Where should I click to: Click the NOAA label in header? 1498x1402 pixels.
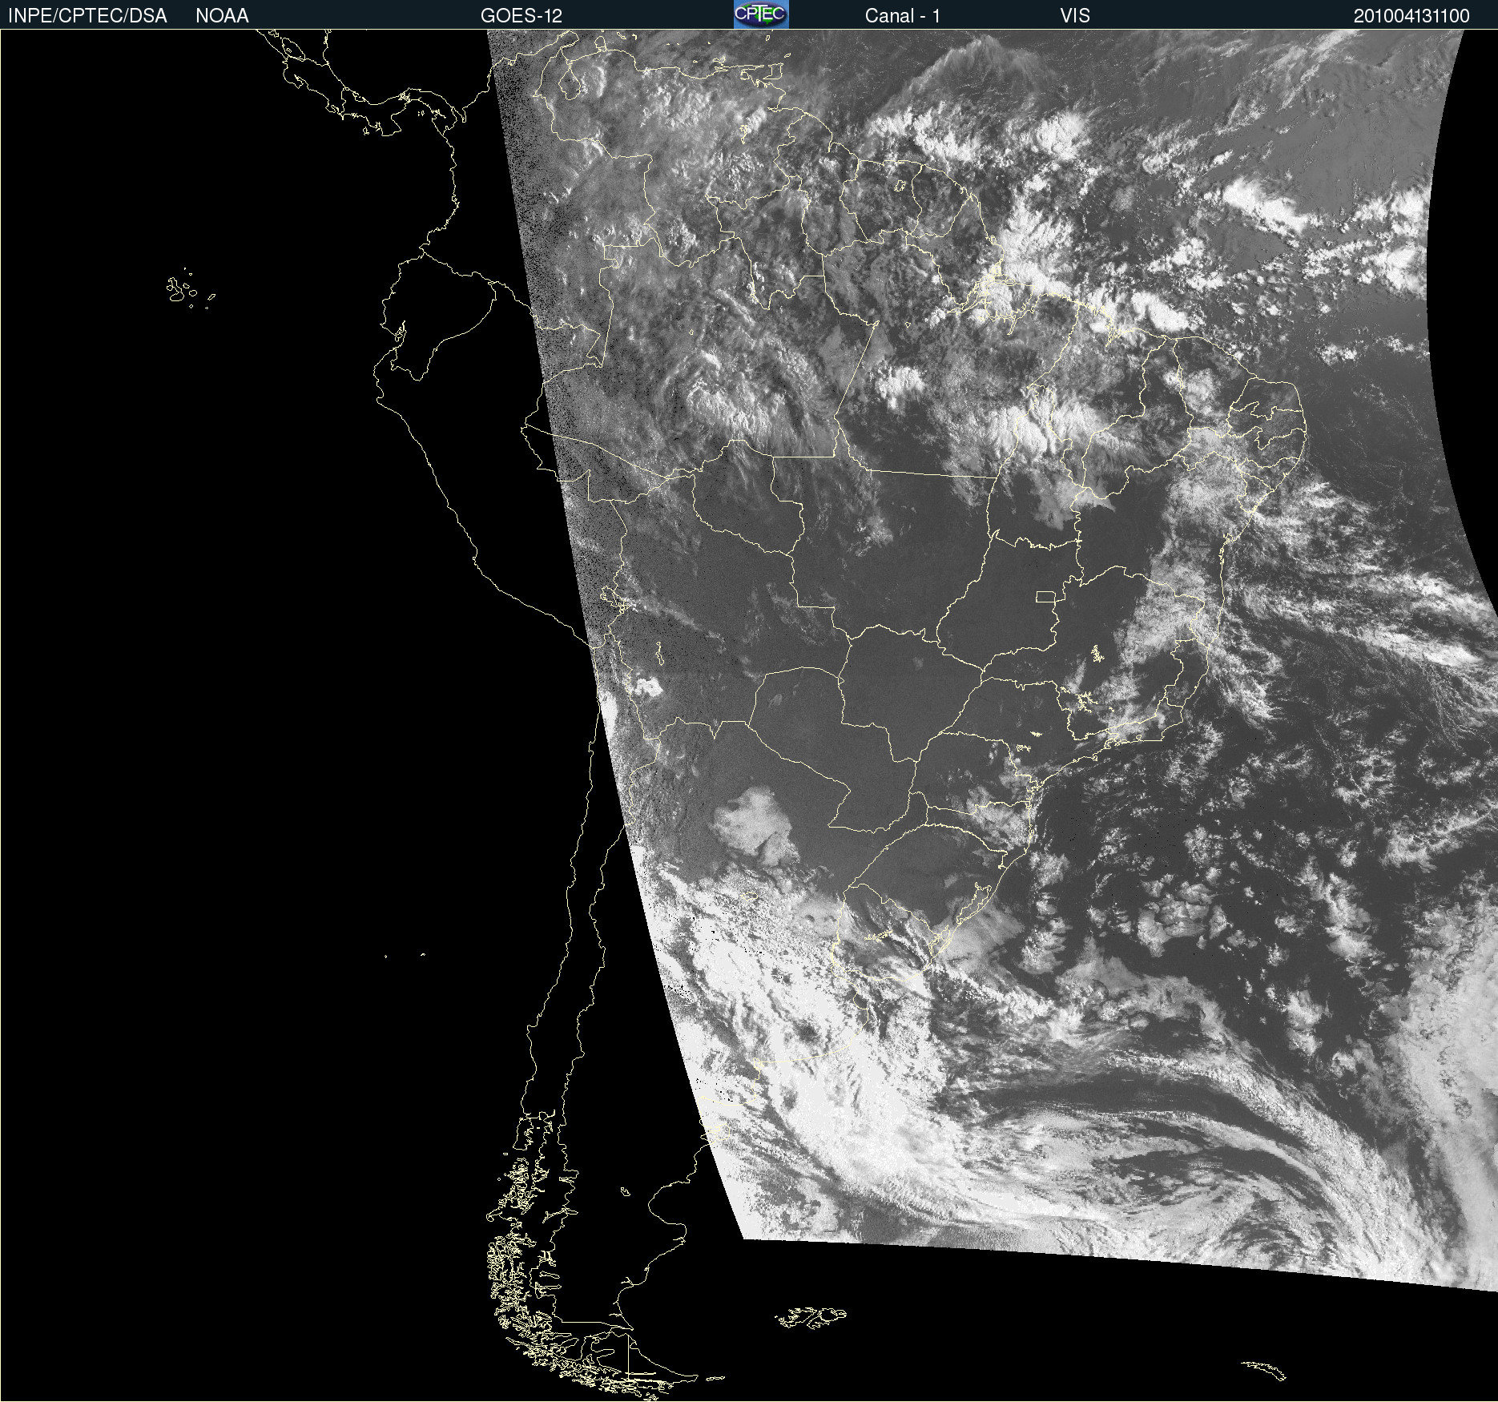coord(222,16)
